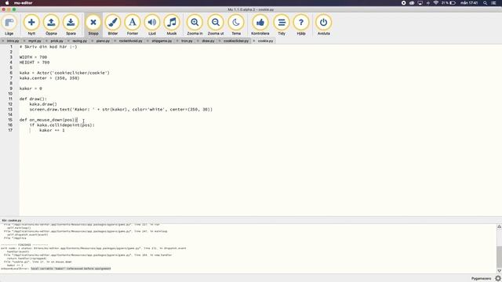The width and height of the screenshot is (502, 282).
Task: Quit Mu with Avsluta
Action: [323, 24]
